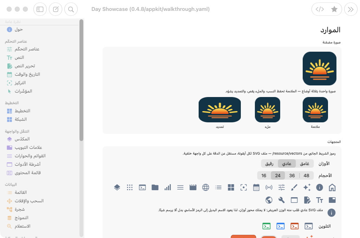Click the large embedded sunrise image
This screenshot has width=360, height=238.
coord(319,69)
